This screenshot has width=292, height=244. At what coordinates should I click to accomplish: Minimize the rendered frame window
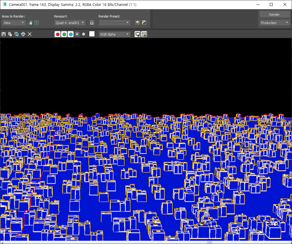point(258,4)
